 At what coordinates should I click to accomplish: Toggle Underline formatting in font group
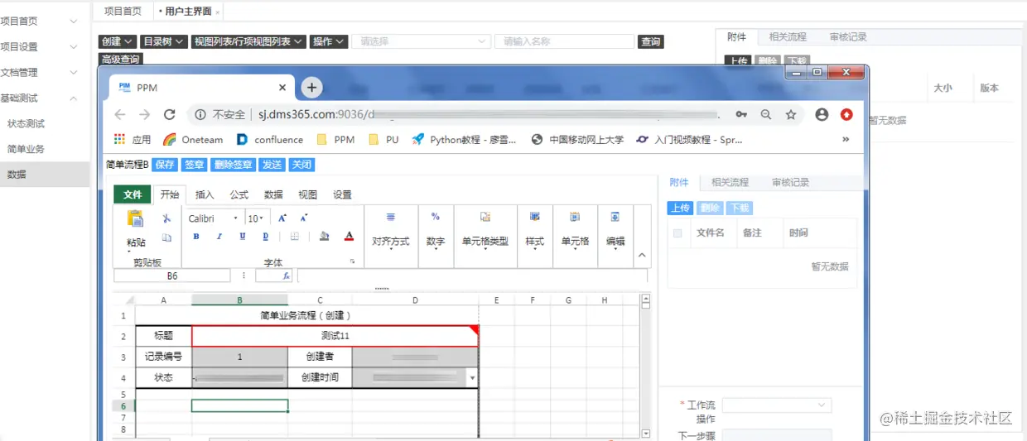click(243, 237)
